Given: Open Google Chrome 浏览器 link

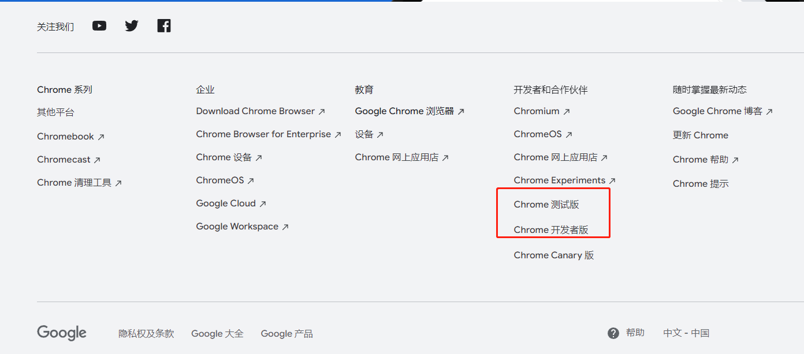Looking at the screenshot, I should [404, 111].
